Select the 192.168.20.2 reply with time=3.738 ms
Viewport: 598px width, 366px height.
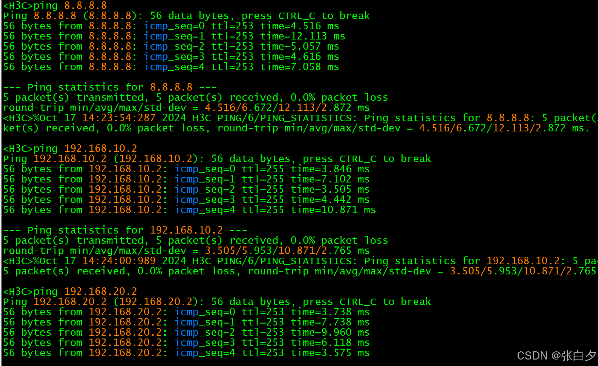point(186,312)
